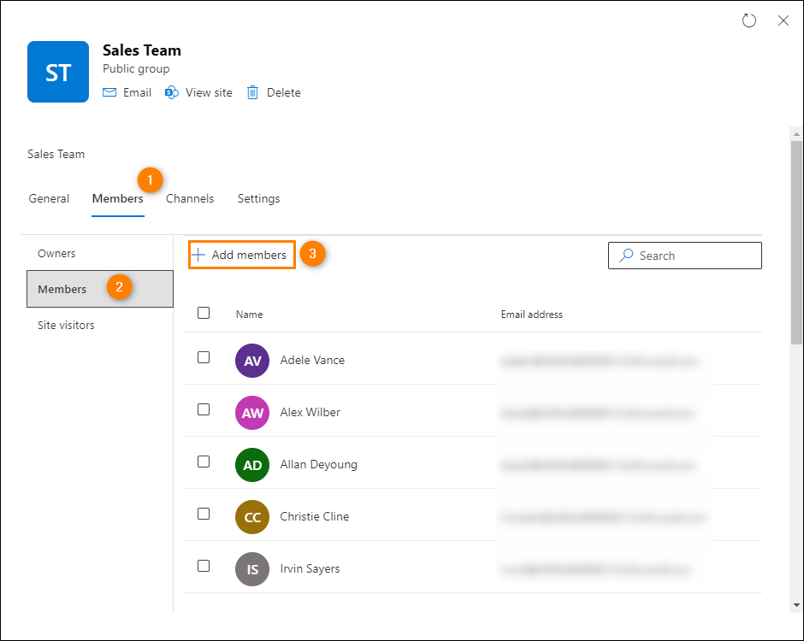Tick the checkbox beside Irvin Sayers
Viewport: 804px width, 641px height.
(204, 566)
